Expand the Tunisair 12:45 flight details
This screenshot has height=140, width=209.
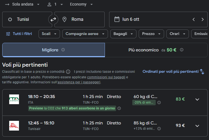[x=197, y=126]
